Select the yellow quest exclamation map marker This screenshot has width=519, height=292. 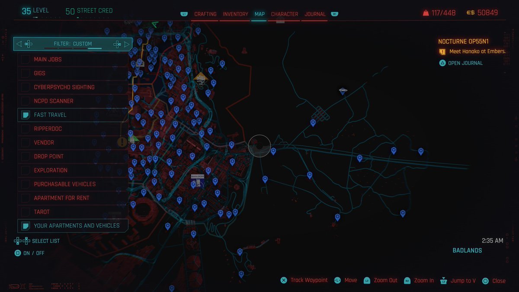point(122,141)
